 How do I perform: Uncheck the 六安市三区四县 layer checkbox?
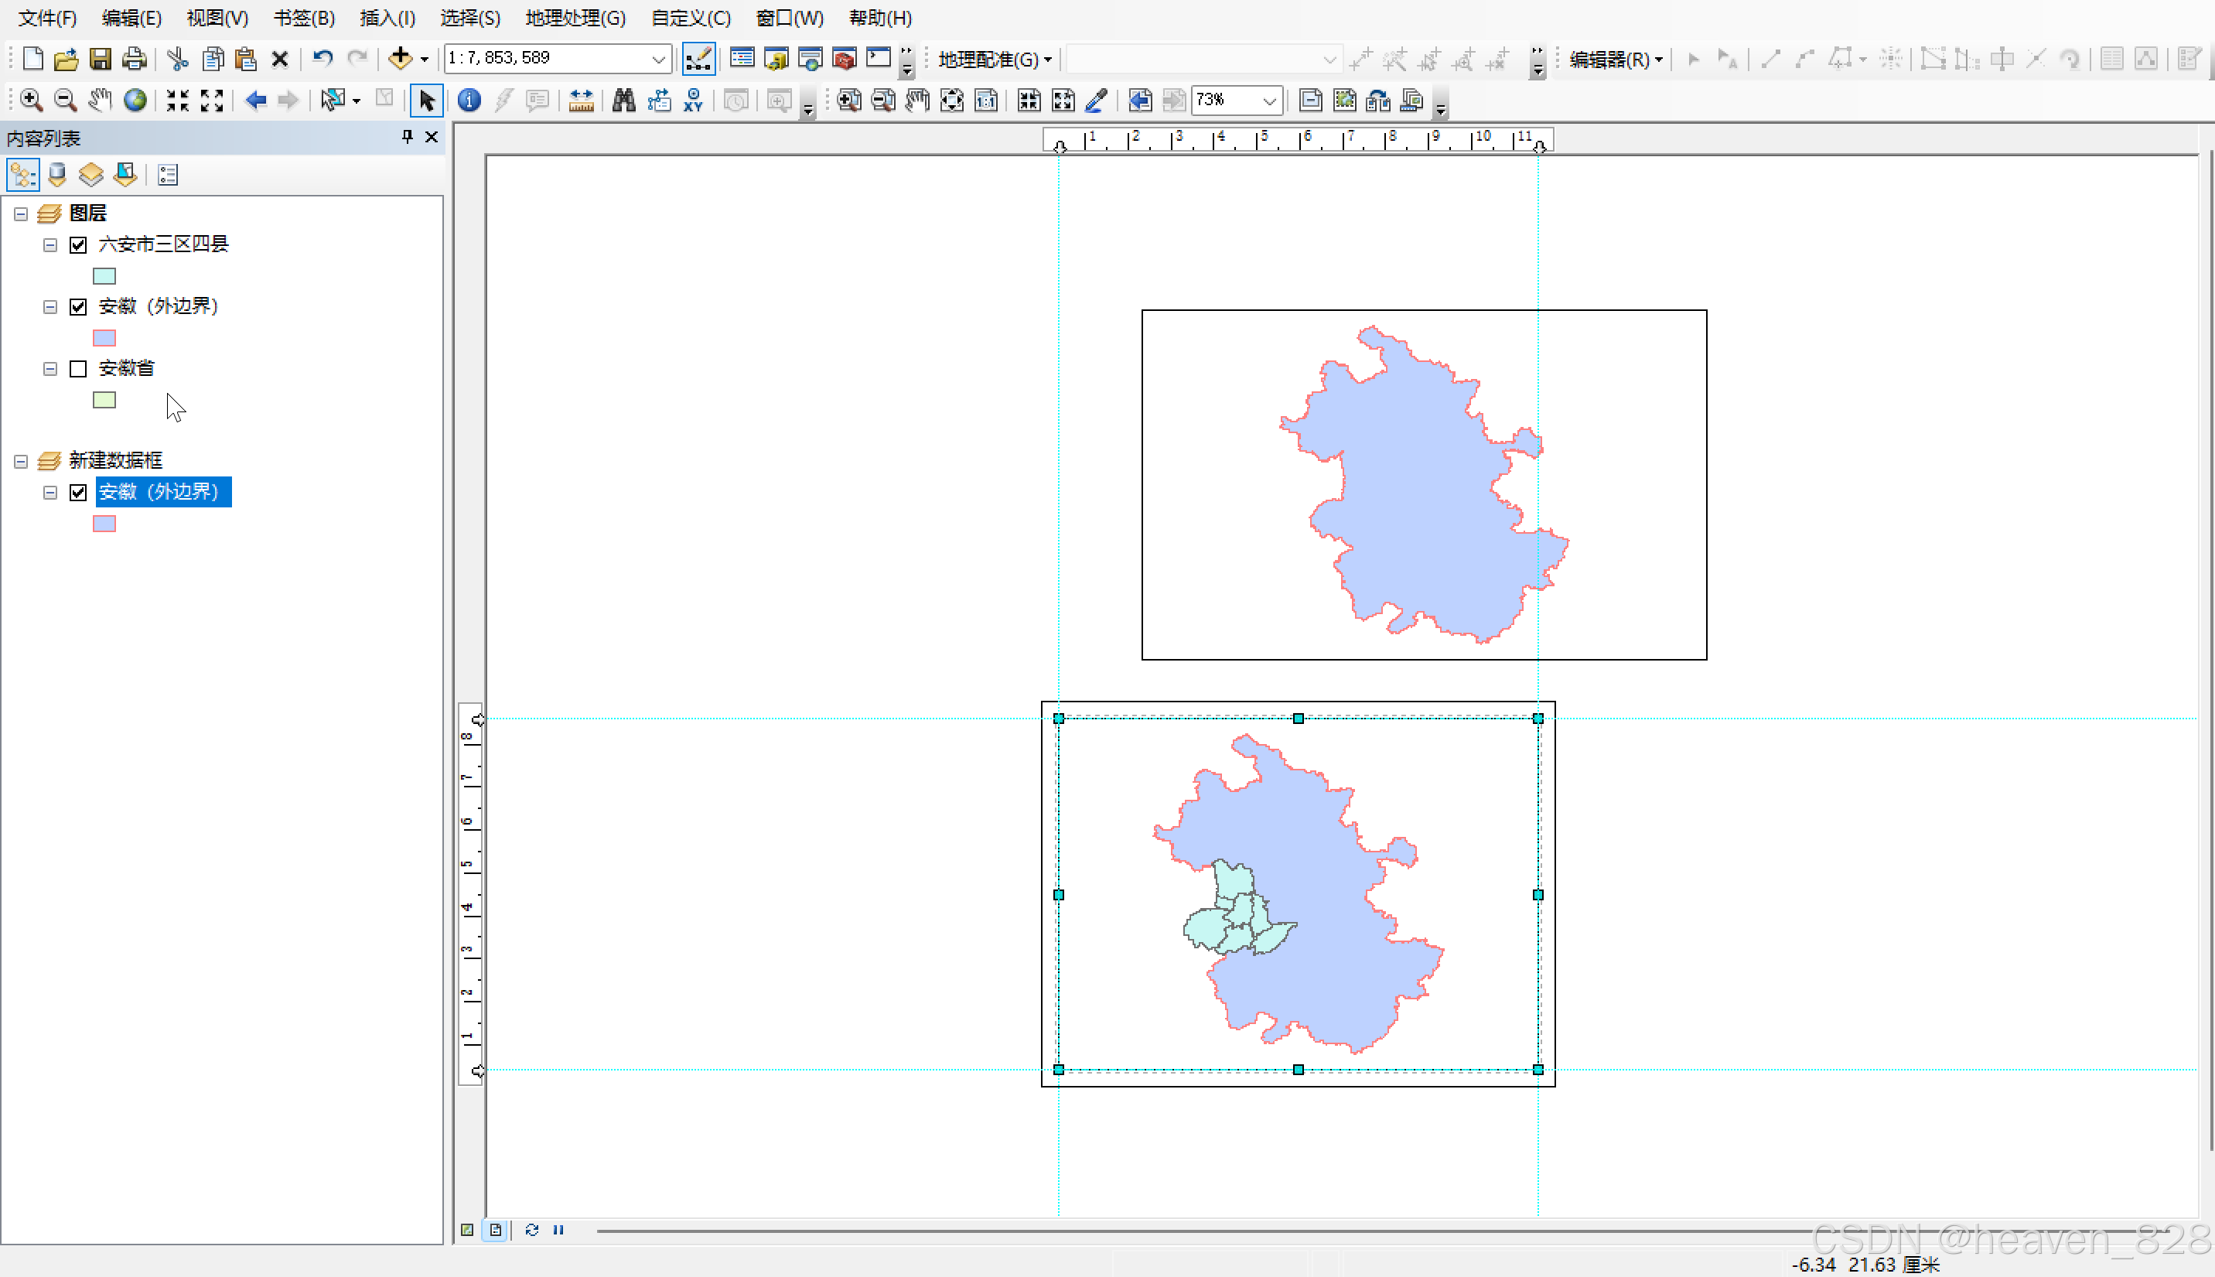78,244
